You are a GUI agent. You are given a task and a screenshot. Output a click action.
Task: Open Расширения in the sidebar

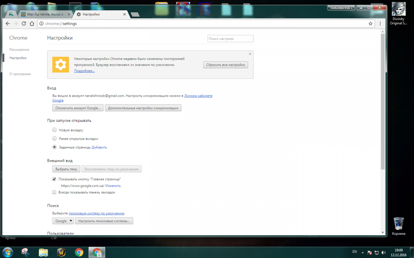[x=19, y=50]
